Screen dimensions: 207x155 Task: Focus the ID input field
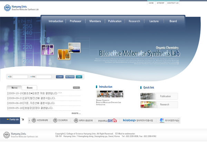click(x=20, y=77)
